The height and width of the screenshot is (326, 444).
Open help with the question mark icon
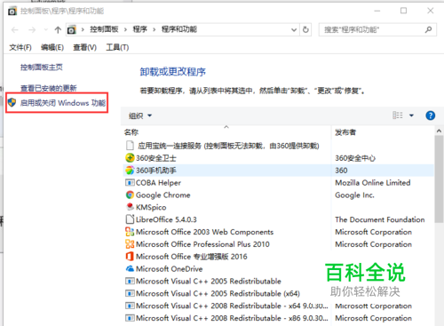tap(430, 115)
